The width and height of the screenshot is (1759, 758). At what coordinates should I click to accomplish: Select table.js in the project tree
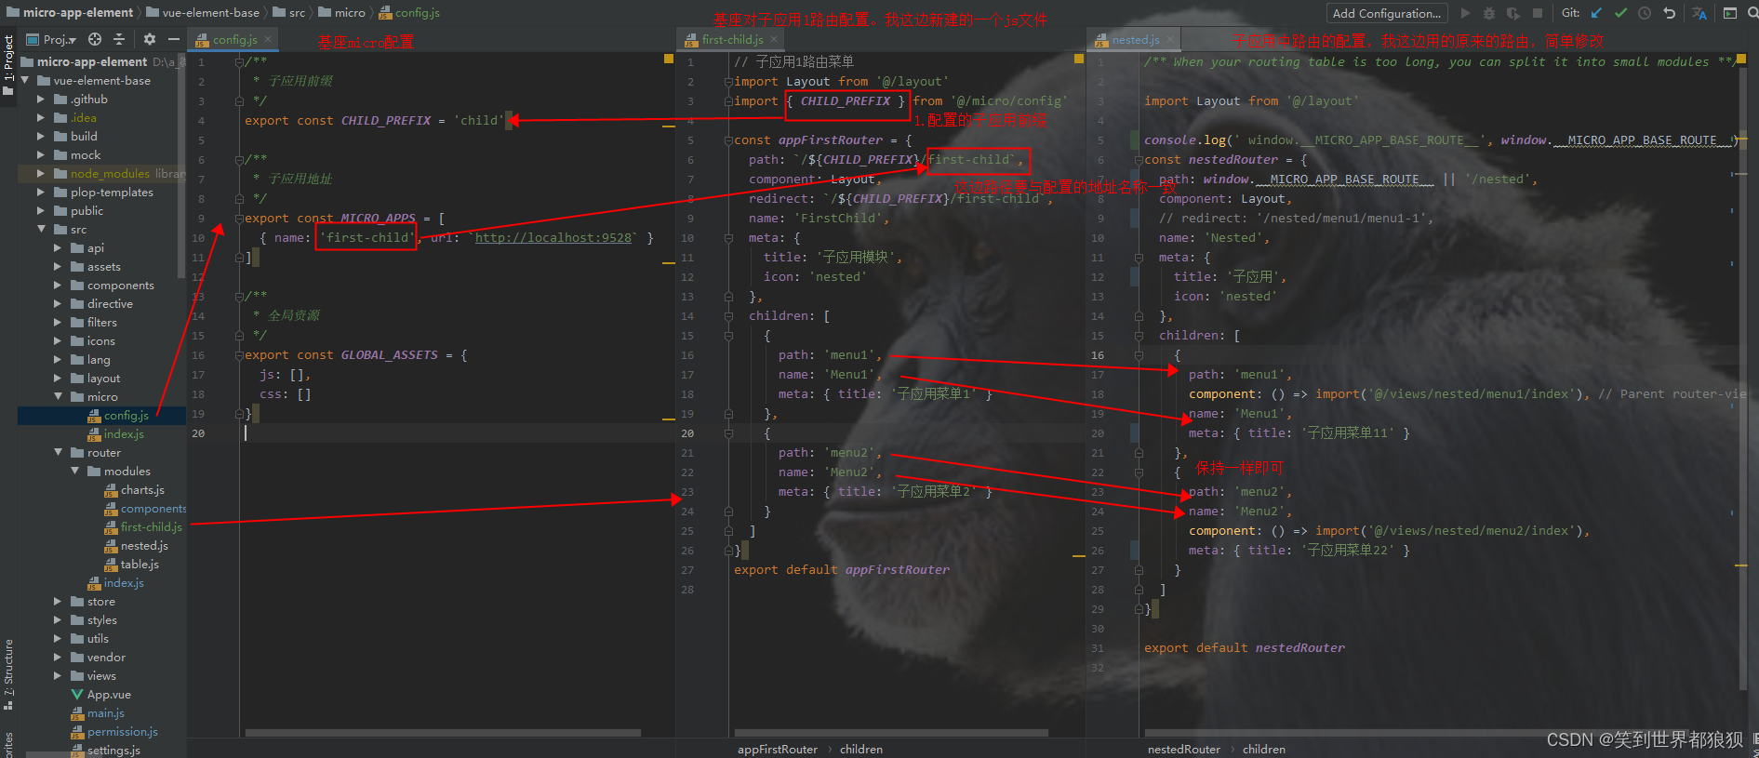[x=131, y=565]
